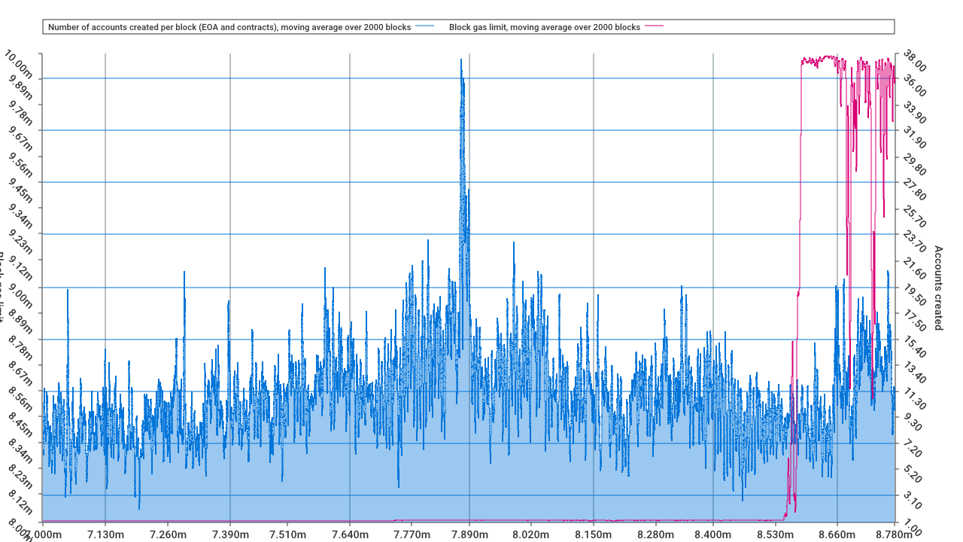Click the pink legend line swatch

[x=655, y=26]
